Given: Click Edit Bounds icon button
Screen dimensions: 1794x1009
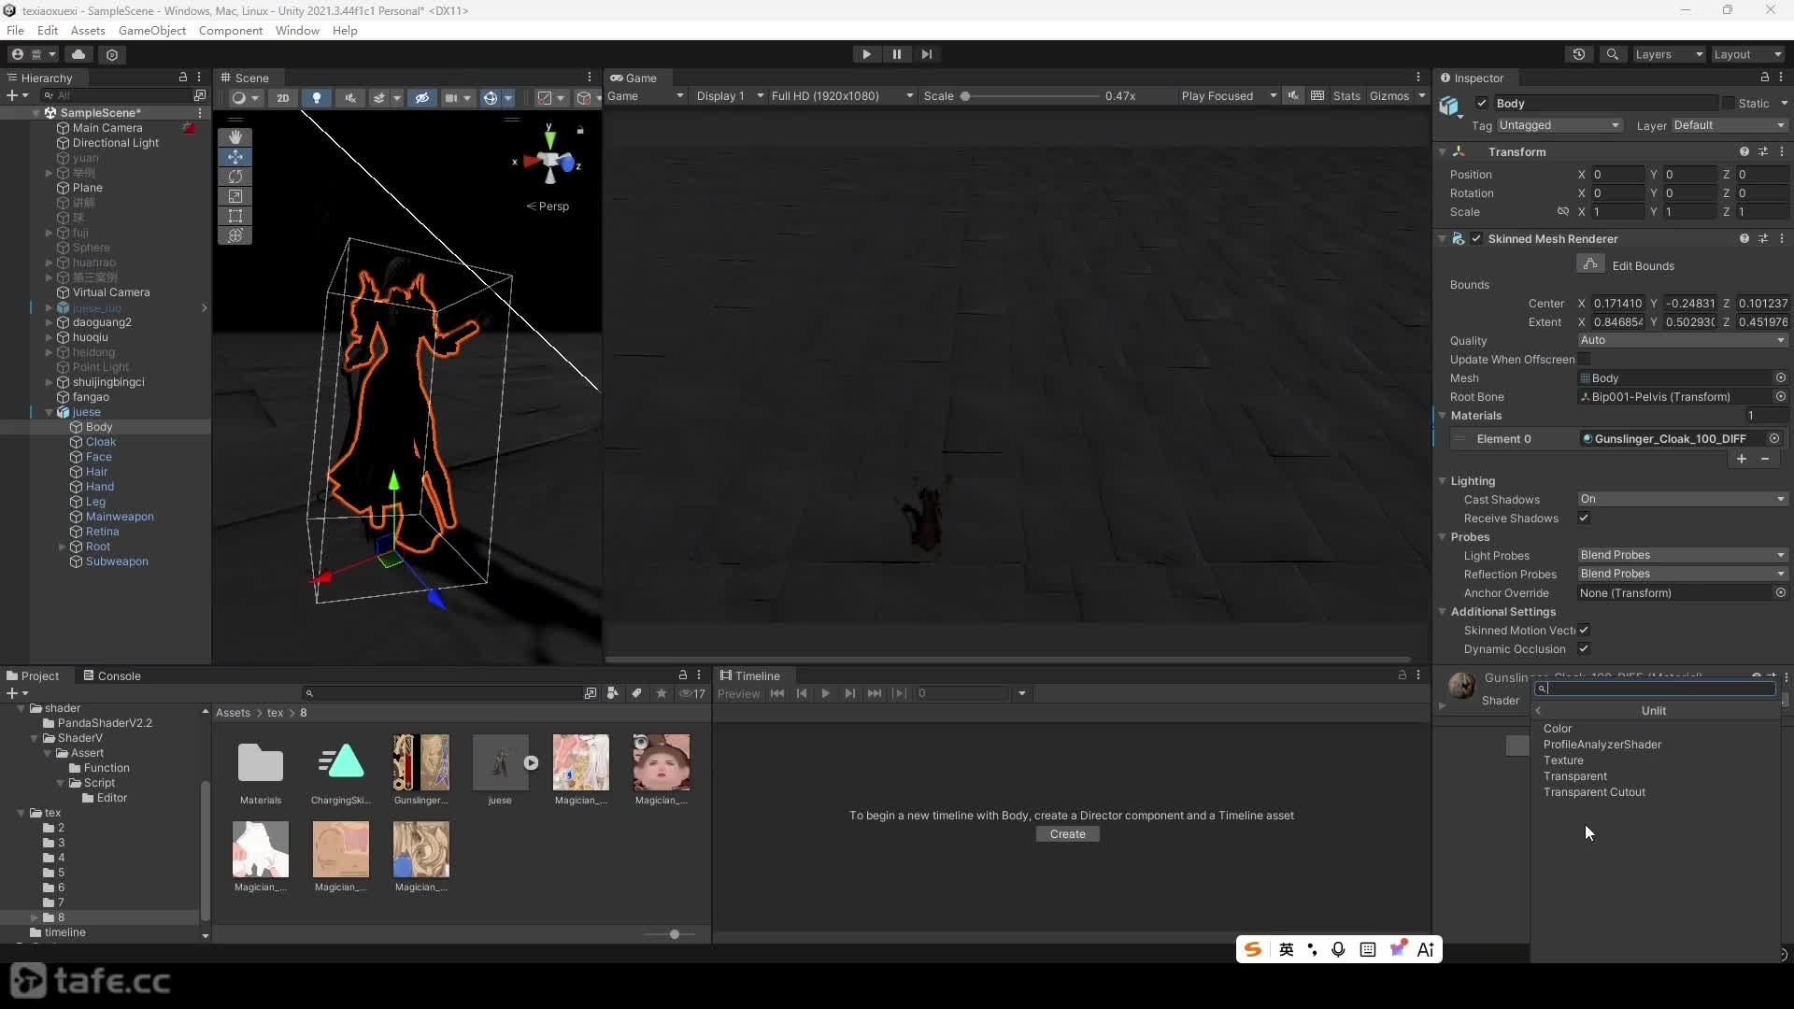Looking at the screenshot, I should click(1590, 264).
